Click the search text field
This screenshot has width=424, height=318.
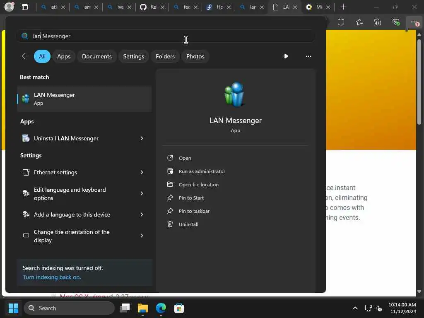pyautogui.click(x=166, y=36)
